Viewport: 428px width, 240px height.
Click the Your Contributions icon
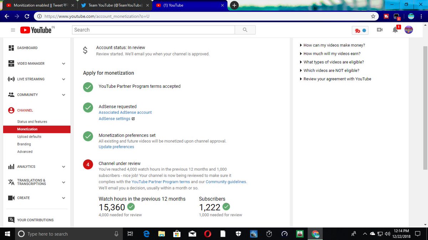[11, 220]
